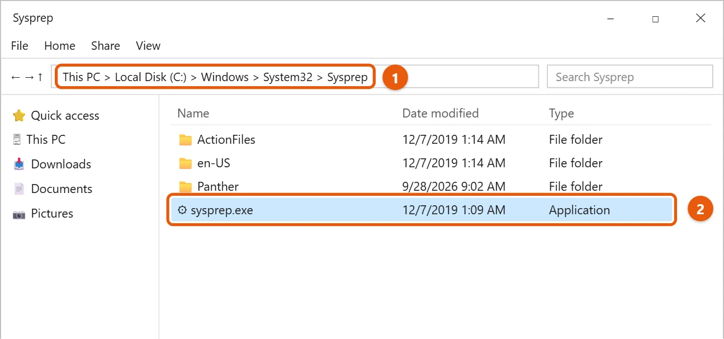The image size is (724, 339).
Task: Open the Share ribbon tab
Action: pyautogui.click(x=106, y=46)
